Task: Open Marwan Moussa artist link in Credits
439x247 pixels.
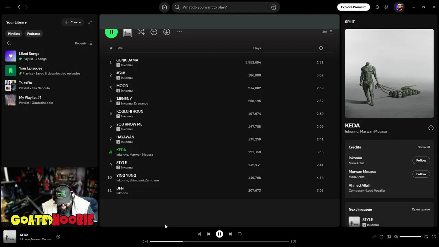Action: 362,172
